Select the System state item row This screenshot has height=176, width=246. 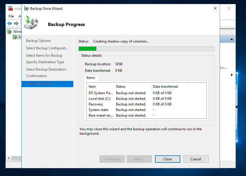(x=98, y=110)
